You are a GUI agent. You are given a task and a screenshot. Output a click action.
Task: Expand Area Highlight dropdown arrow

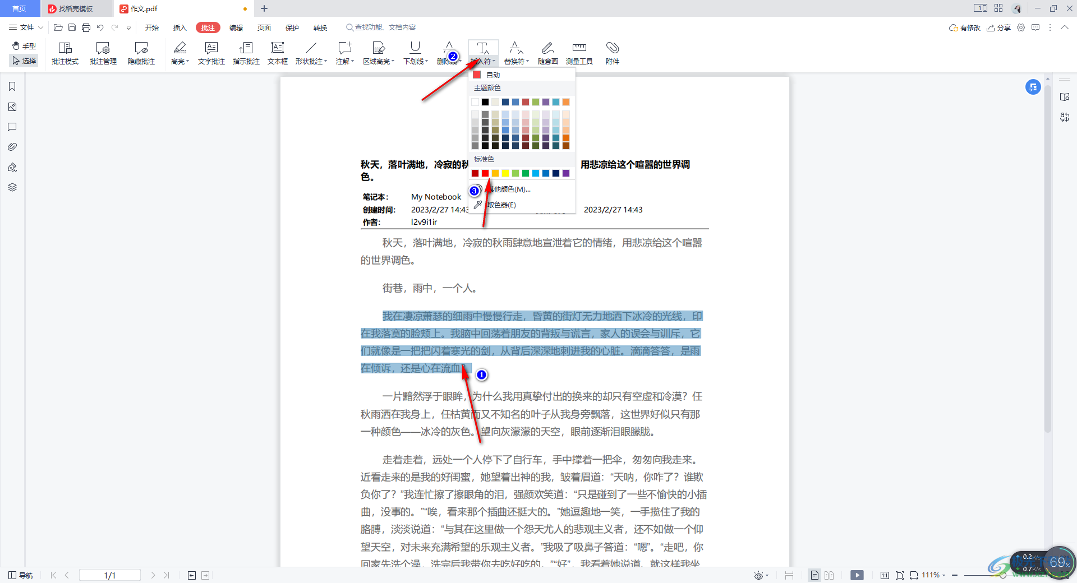[x=393, y=62]
